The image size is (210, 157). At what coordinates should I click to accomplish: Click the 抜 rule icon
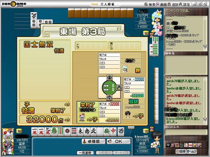pos(177,145)
